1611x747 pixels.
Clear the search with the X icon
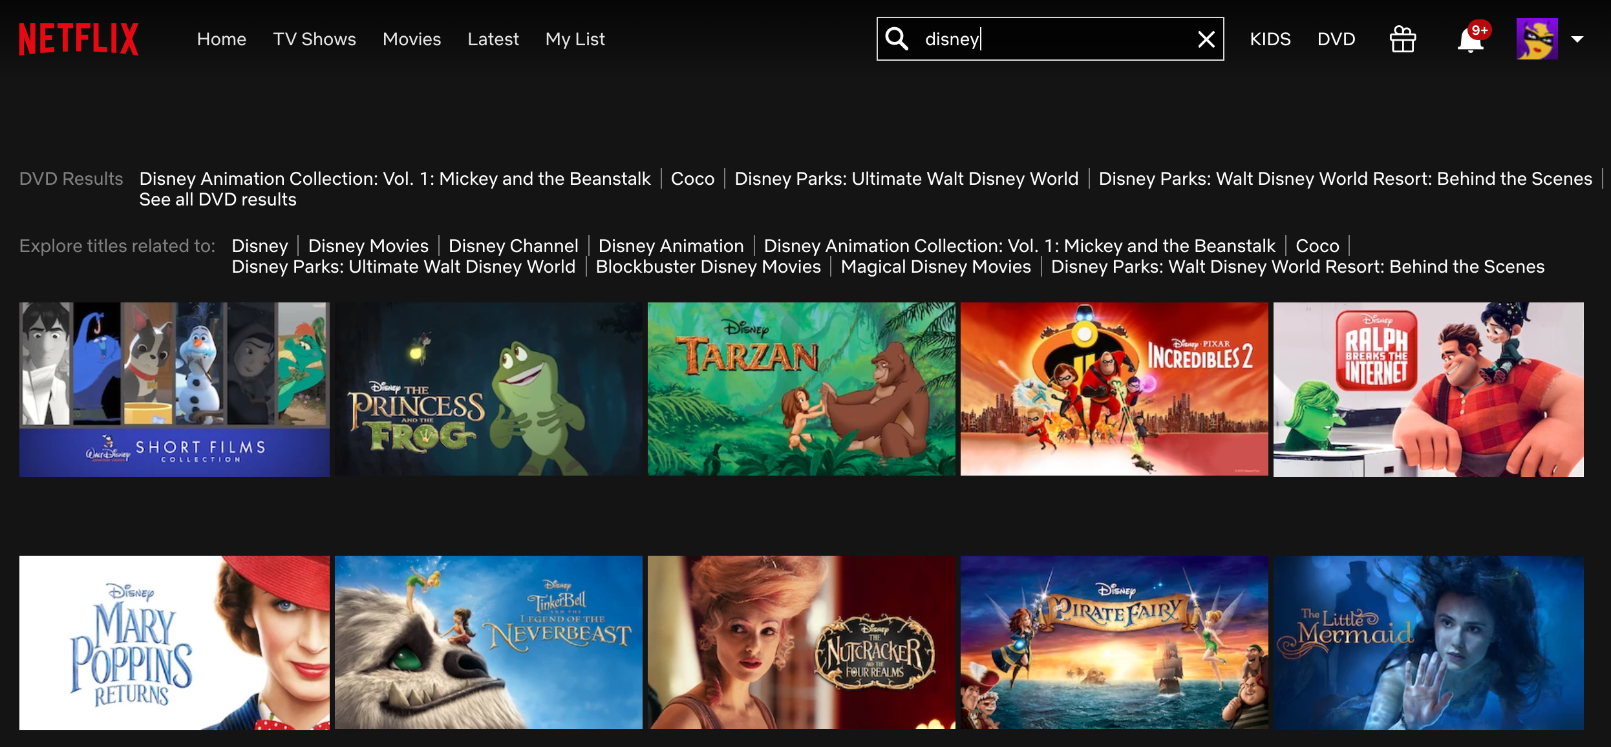pos(1206,39)
